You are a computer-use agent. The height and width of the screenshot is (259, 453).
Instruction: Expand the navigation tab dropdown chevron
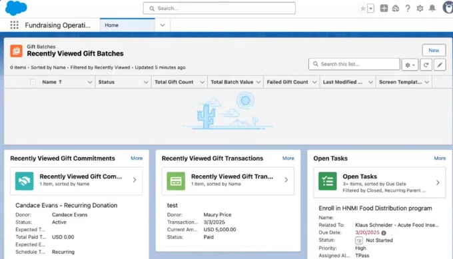pos(163,25)
